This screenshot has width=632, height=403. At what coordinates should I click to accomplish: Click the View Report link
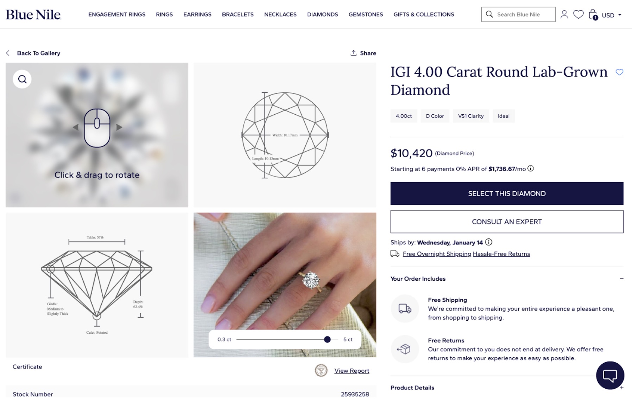coord(352,371)
